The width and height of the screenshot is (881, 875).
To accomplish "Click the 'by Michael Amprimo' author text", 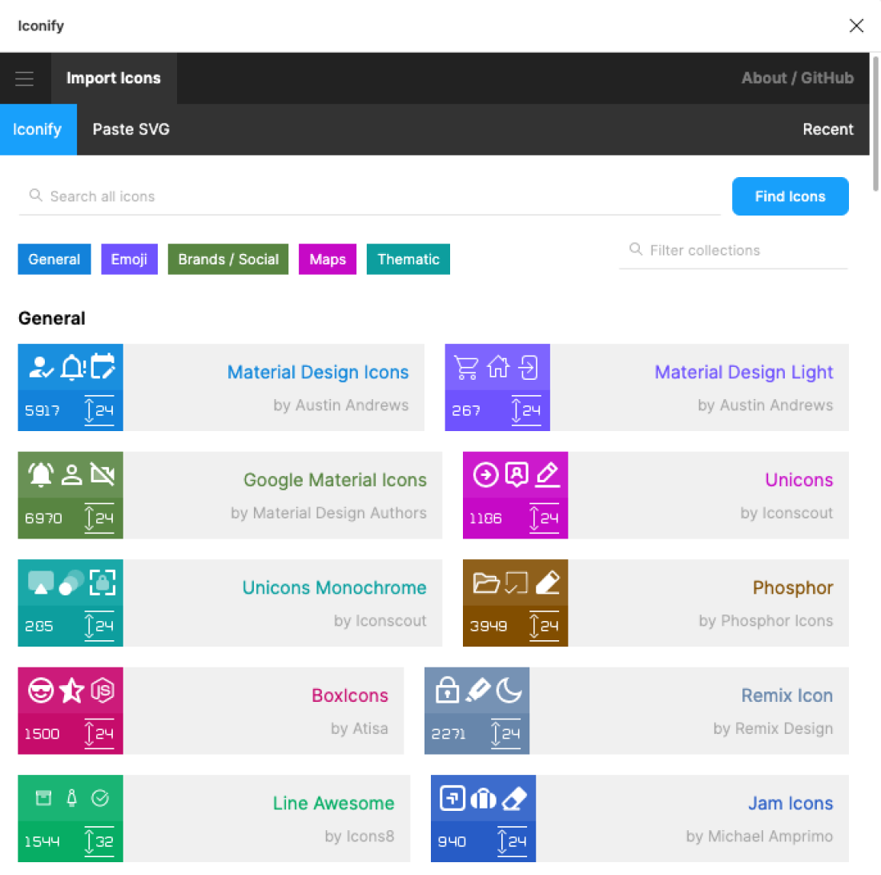I will (x=759, y=837).
